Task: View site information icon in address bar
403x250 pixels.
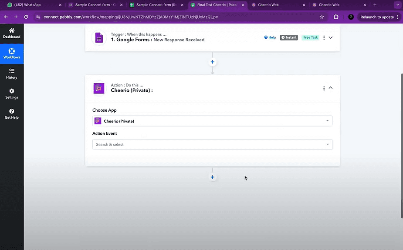Action: coord(38,17)
